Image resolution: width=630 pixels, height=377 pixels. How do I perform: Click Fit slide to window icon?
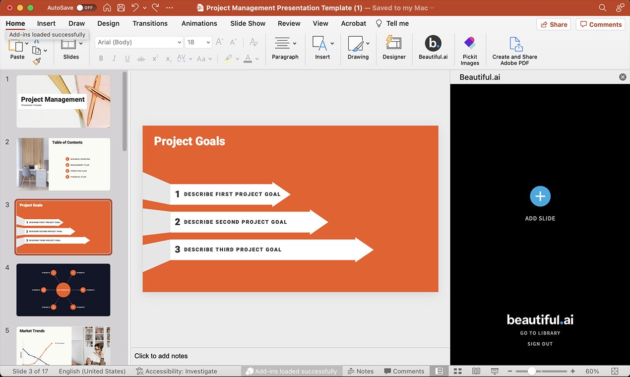pos(615,371)
